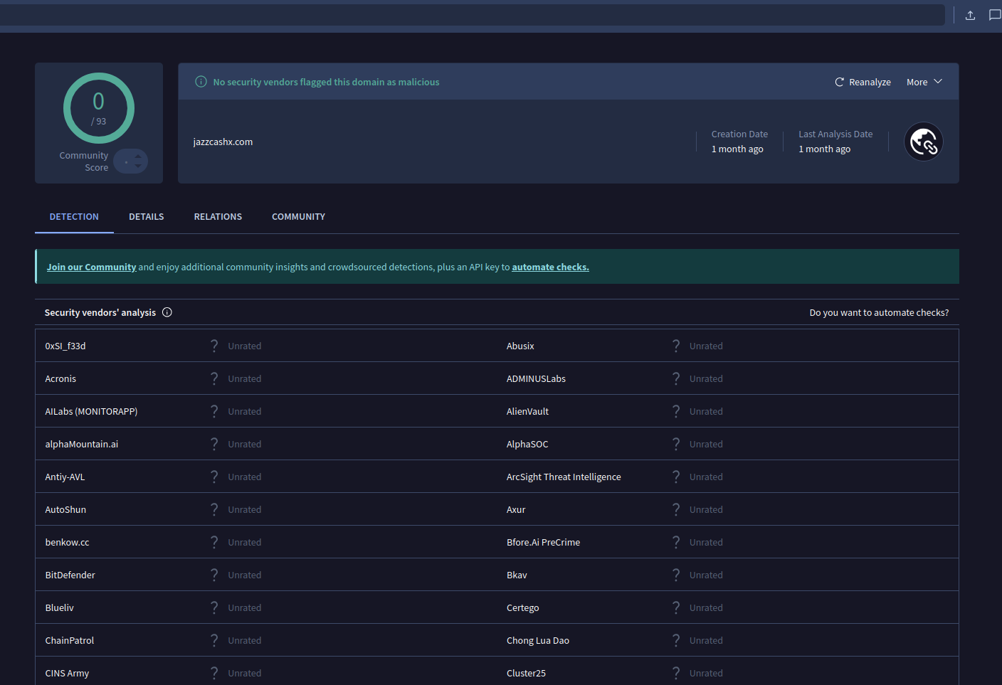
Task: Click the question mark icon for BitDefender
Action: [214, 575]
